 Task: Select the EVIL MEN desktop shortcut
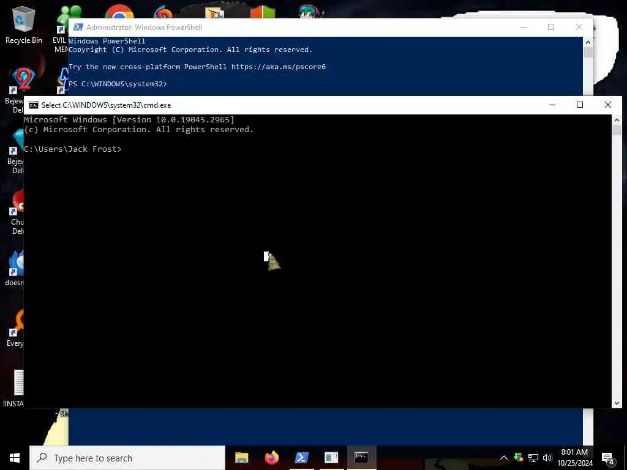pyautogui.click(x=61, y=30)
